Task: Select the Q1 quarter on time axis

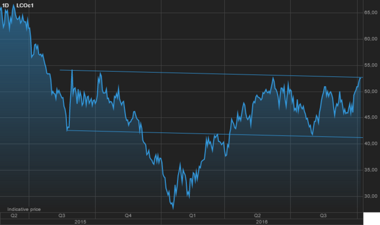Action: point(192,215)
